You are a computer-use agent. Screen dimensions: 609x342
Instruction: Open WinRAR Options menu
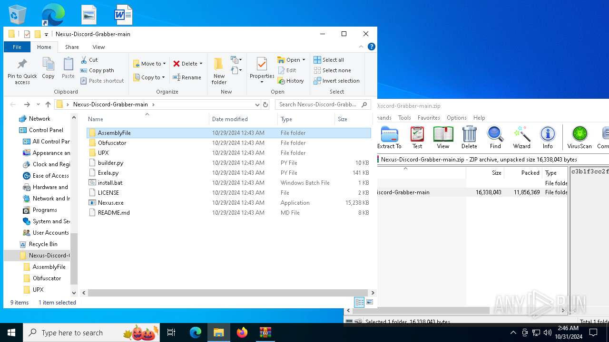pos(457,118)
